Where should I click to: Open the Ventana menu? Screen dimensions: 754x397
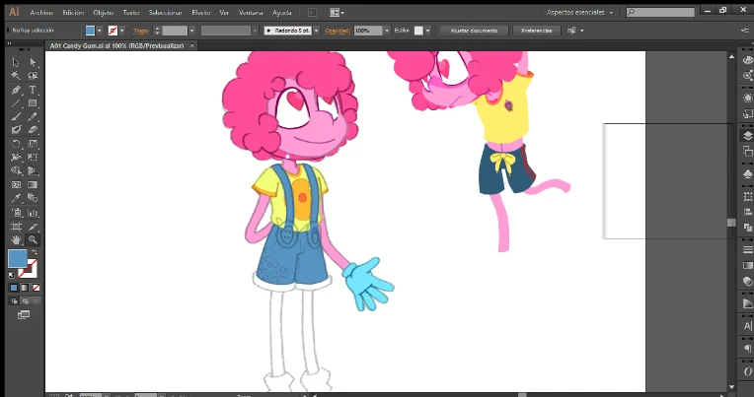pos(251,13)
